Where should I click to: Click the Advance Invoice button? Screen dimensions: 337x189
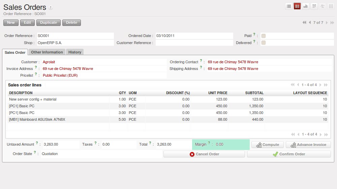(308, 145)
